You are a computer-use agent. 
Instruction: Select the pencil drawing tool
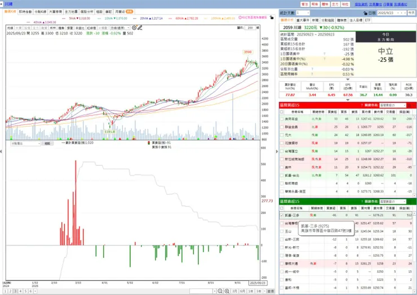pyautogui.click(x=140, y=28)
